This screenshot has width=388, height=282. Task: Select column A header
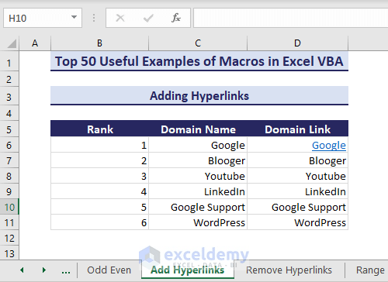(x=35, y=43)
